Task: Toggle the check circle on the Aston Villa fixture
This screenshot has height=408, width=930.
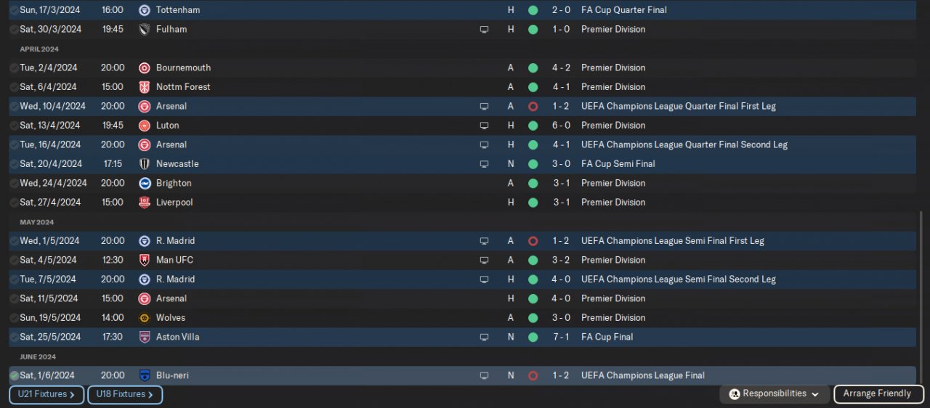Action: click(x=14, y=337)
